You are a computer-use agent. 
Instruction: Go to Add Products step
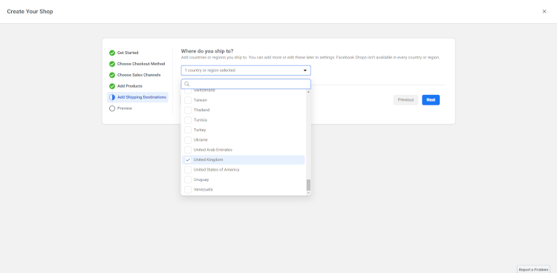click(130, 86)
